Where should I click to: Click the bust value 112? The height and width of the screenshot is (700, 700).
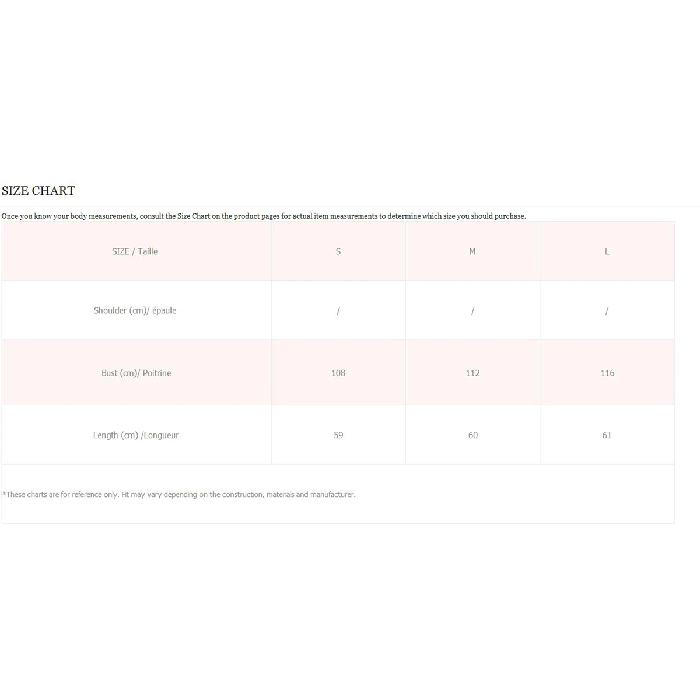473,373
